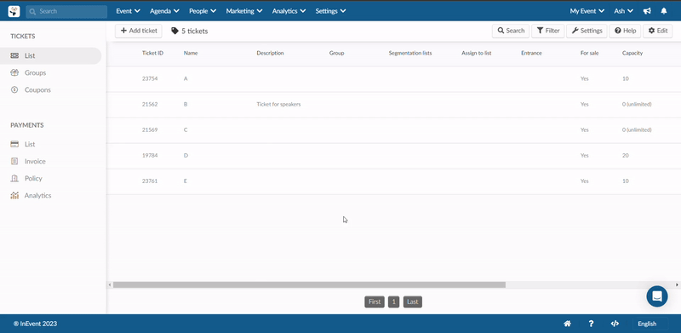Click the announcements megaphone icon
This screenshot has width=681, height=333.
coord(647,11)
